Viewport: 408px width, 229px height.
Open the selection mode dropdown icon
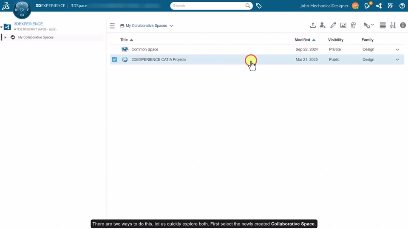pyautogui.click(x=369, y=25)
